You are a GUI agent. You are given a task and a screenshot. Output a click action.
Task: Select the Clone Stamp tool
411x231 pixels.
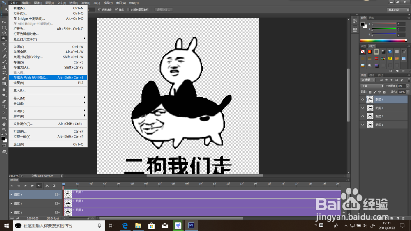point(4,67)
